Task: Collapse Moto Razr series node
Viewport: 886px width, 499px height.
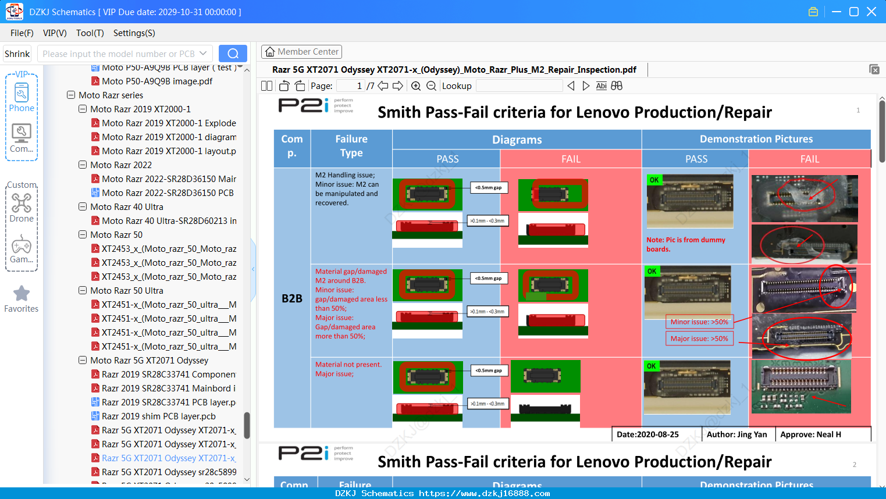Action: pyautogui.click(x=71, y=95)
